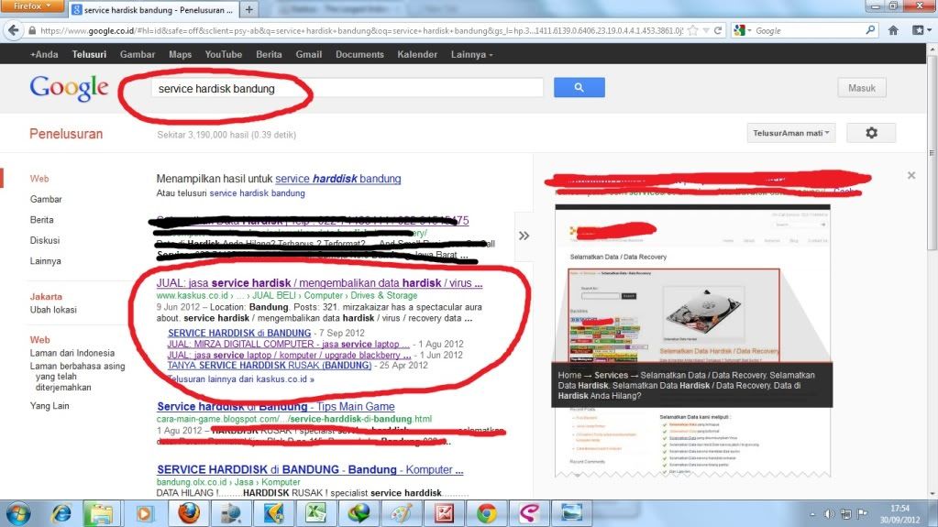The width and height of the screenshot is (938, 527).
Task: Click in the Google search query field
Action: coord(347,89)
